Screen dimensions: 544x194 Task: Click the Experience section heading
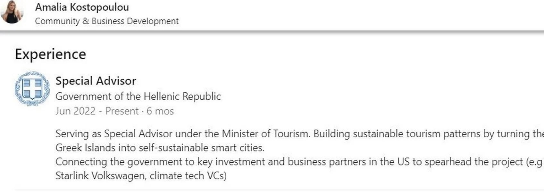point(50,54)
